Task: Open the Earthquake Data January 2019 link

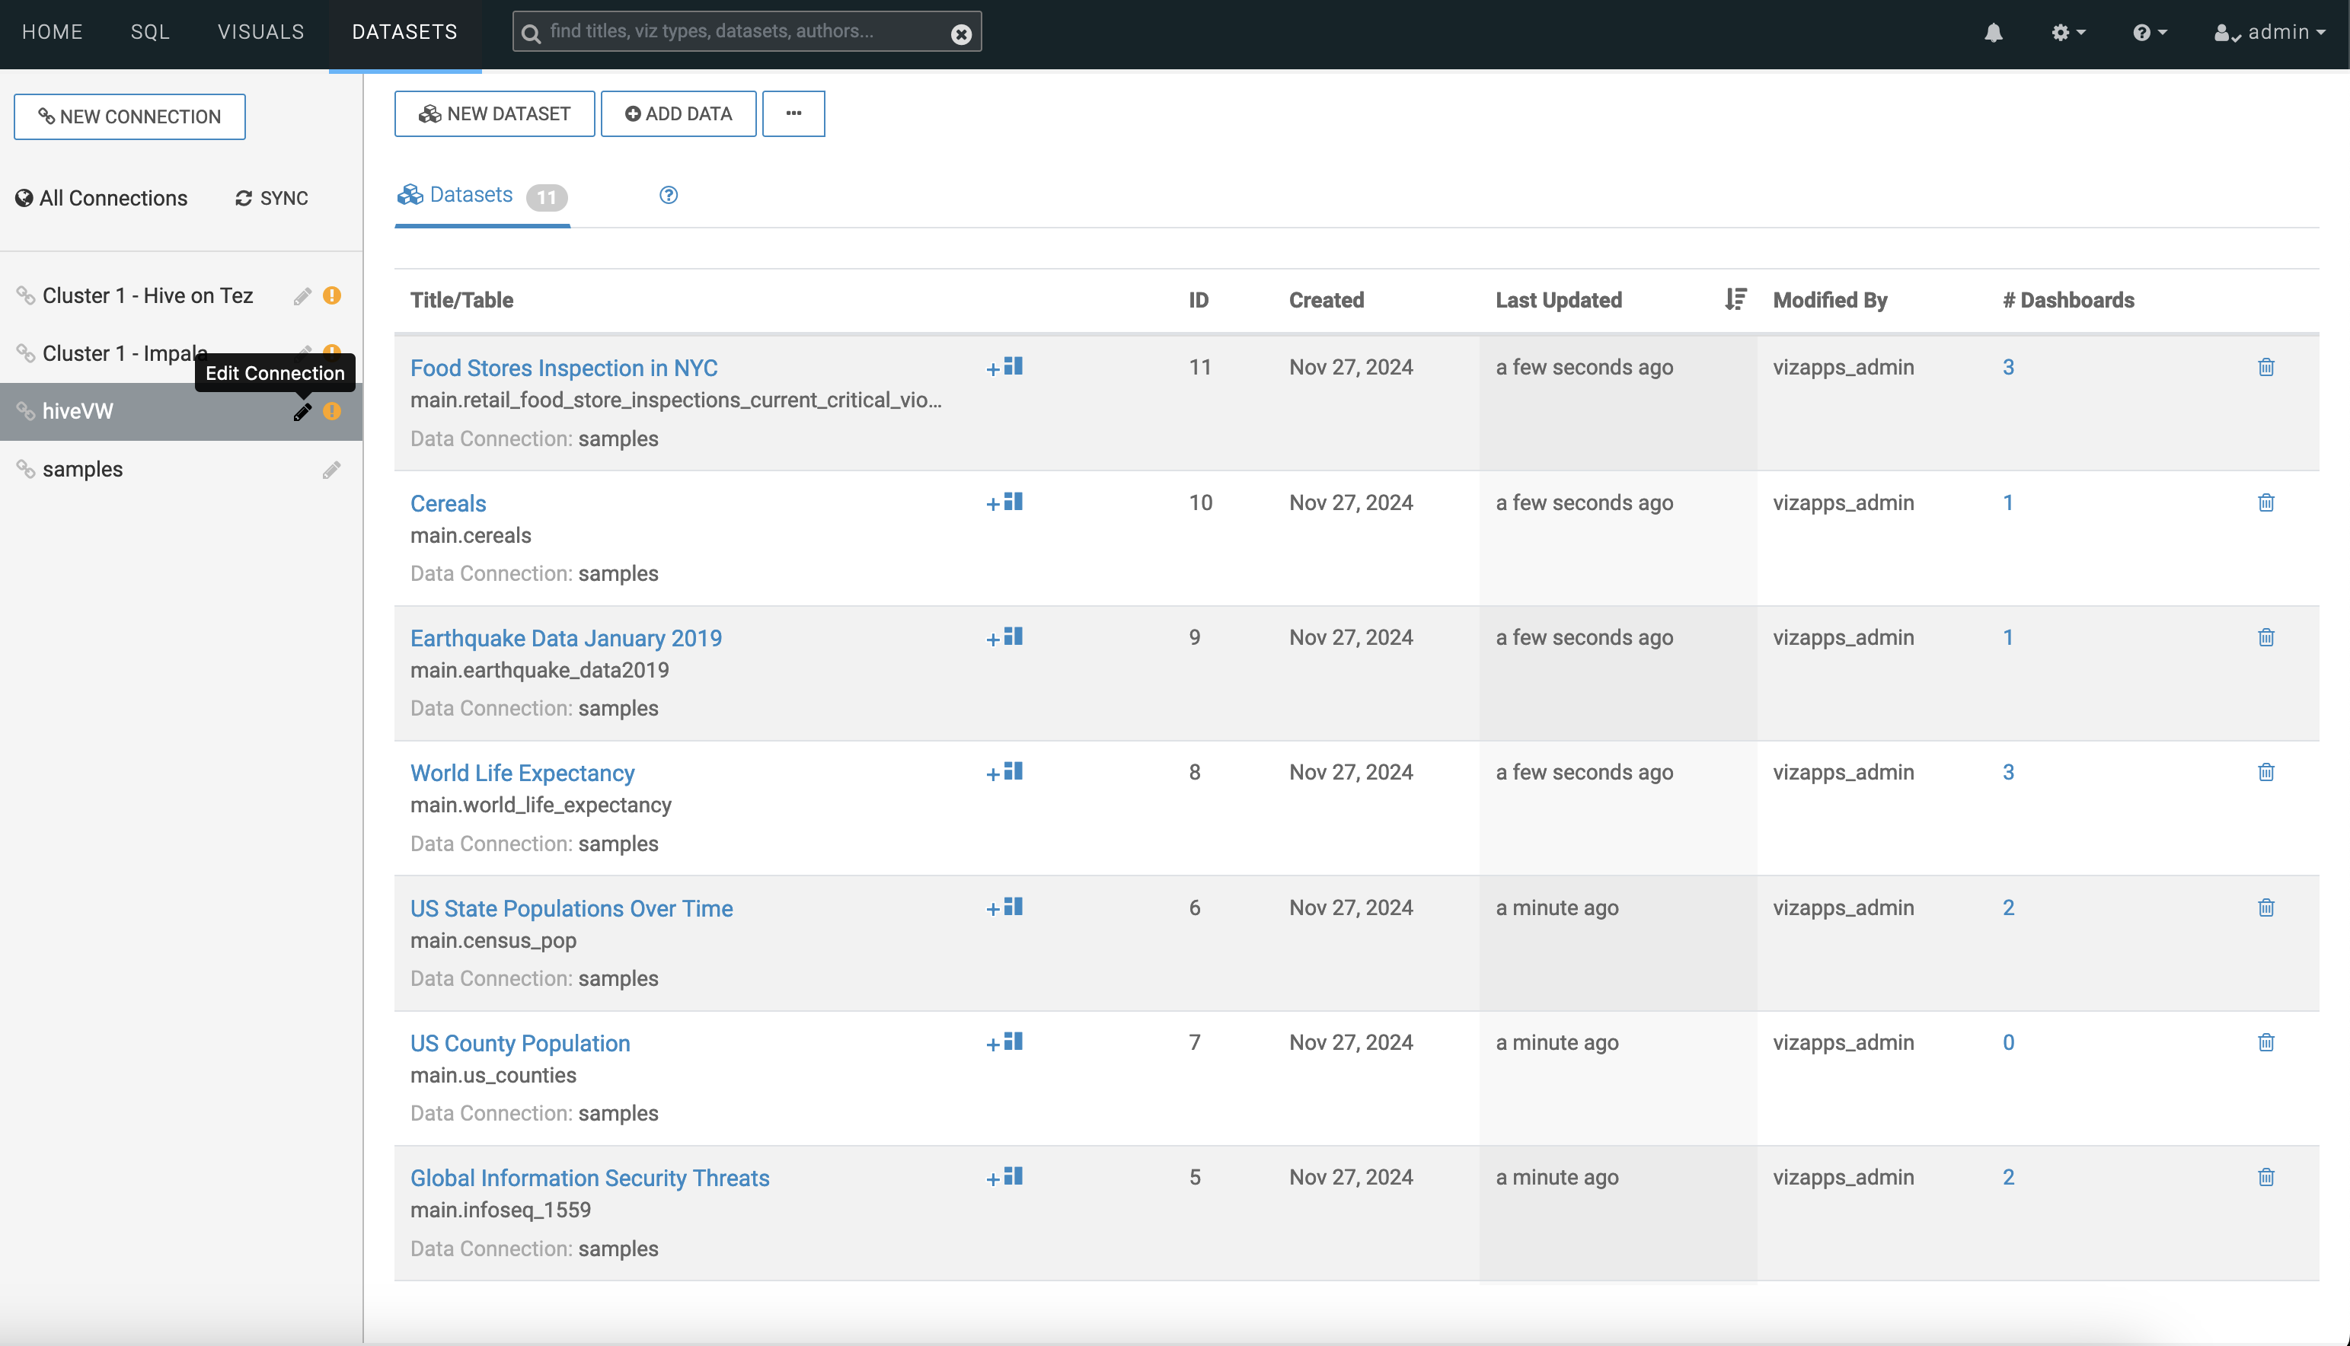Action: pos(566,639)
